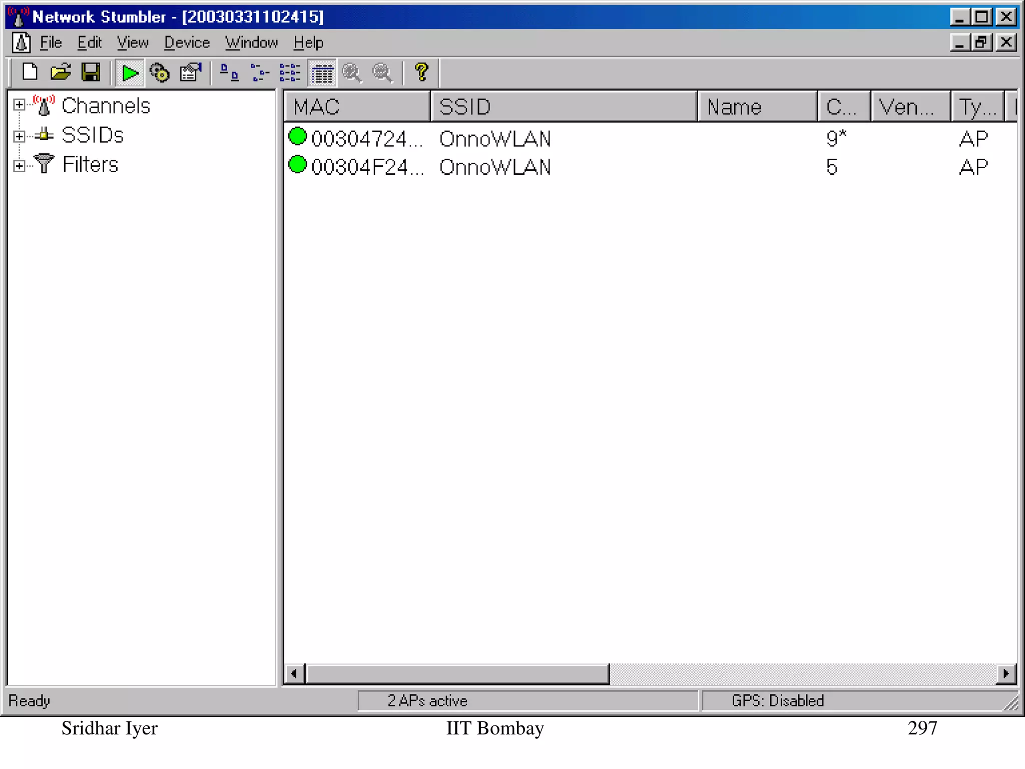Toggle the green Enable scan play button
Image resolution: width=1025 pixels, height=769 pixels.
click(130, 73)
